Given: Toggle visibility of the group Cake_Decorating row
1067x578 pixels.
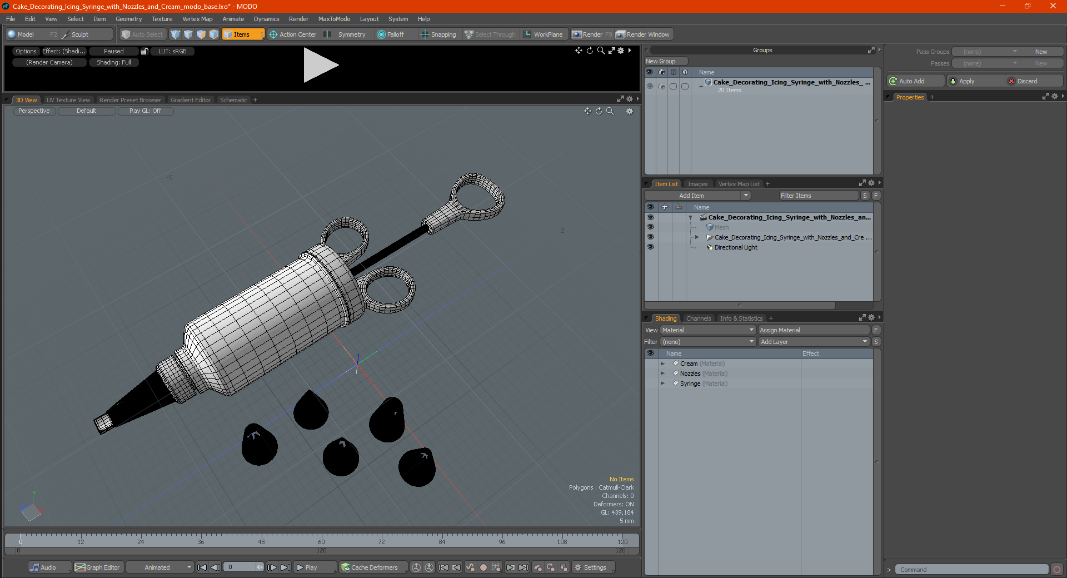Looking at the screenshot, I should click(x=650, y=86).
